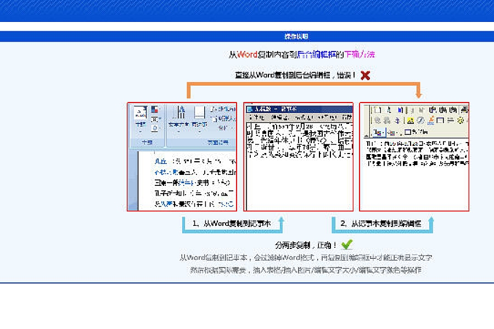Open the Edit (编辑) menu in Notepad
Screen dimensions: 494x329
pyautogui.click(x=280, y=117)
